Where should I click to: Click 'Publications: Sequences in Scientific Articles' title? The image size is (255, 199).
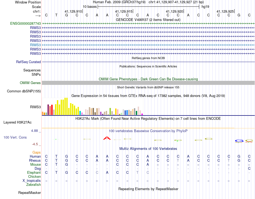(x=148, y=66)
